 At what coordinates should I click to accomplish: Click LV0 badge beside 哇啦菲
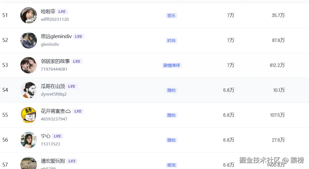coord(62,12)
